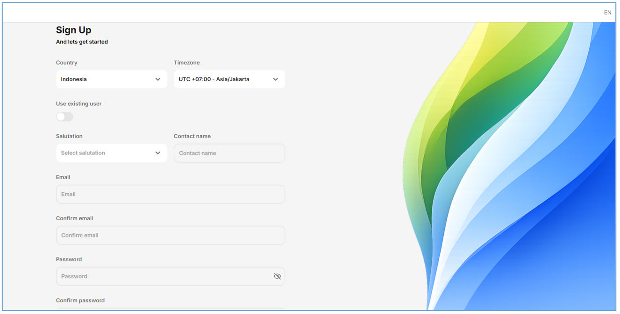Screen dimensions: 620x314
Task: Click the And lets get started subtitle
Action: coord(82,42)
